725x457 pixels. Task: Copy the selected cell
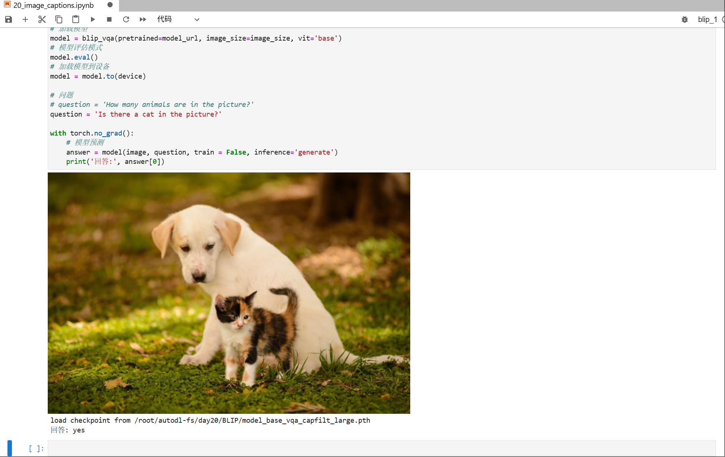[59, 19]
